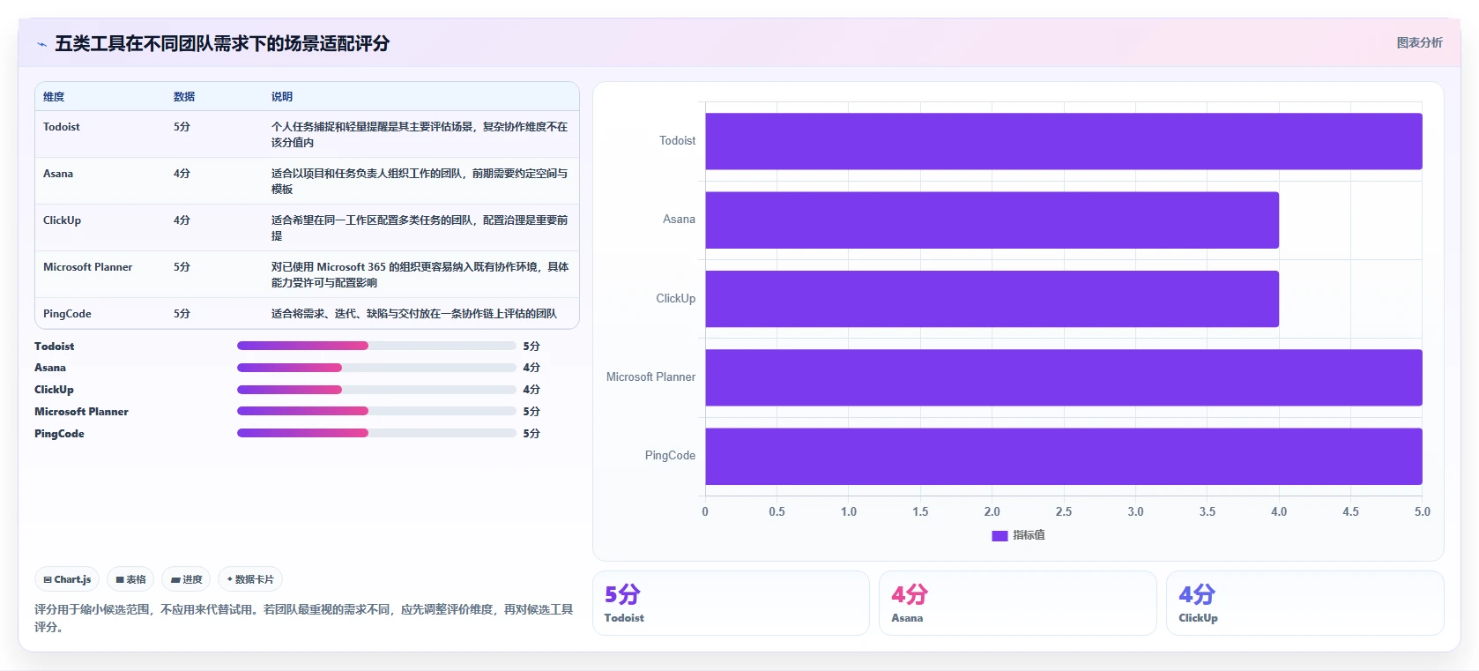This screenshot has width=1479, height=671.
Task: Click the Asana label beside its progress bar
Action: pos(50,368)
